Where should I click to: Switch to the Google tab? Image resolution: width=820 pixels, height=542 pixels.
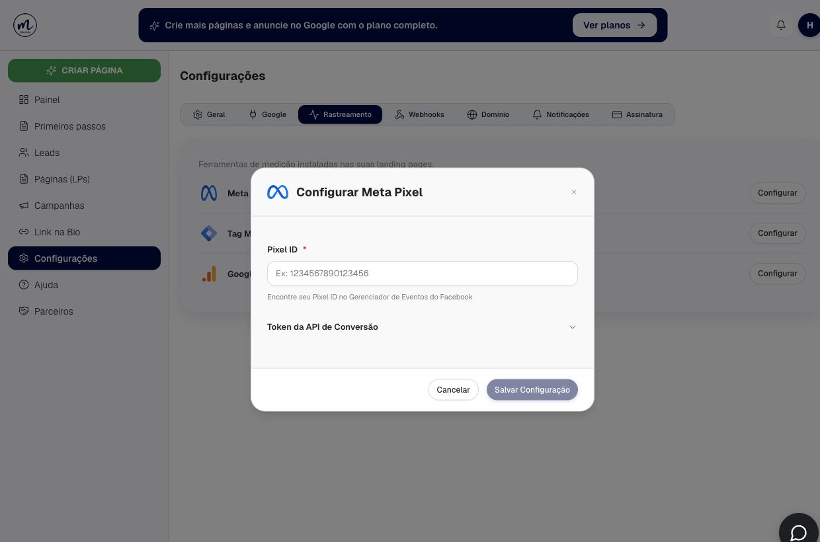(267, 114)
